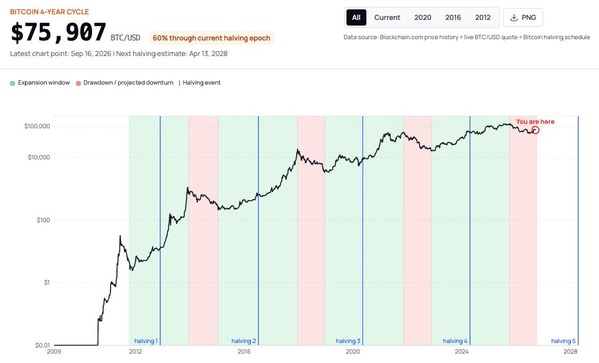This screenshot has width=599, height=363.
Task: Click the green Expansion window legend dot
Action: point(12,83)
